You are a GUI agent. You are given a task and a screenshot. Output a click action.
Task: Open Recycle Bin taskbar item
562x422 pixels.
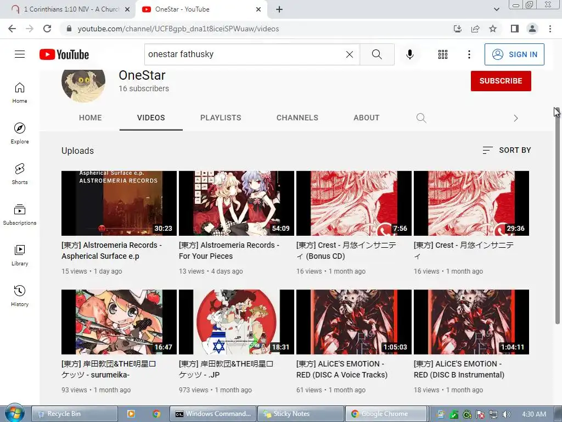[x=75, y=414]
